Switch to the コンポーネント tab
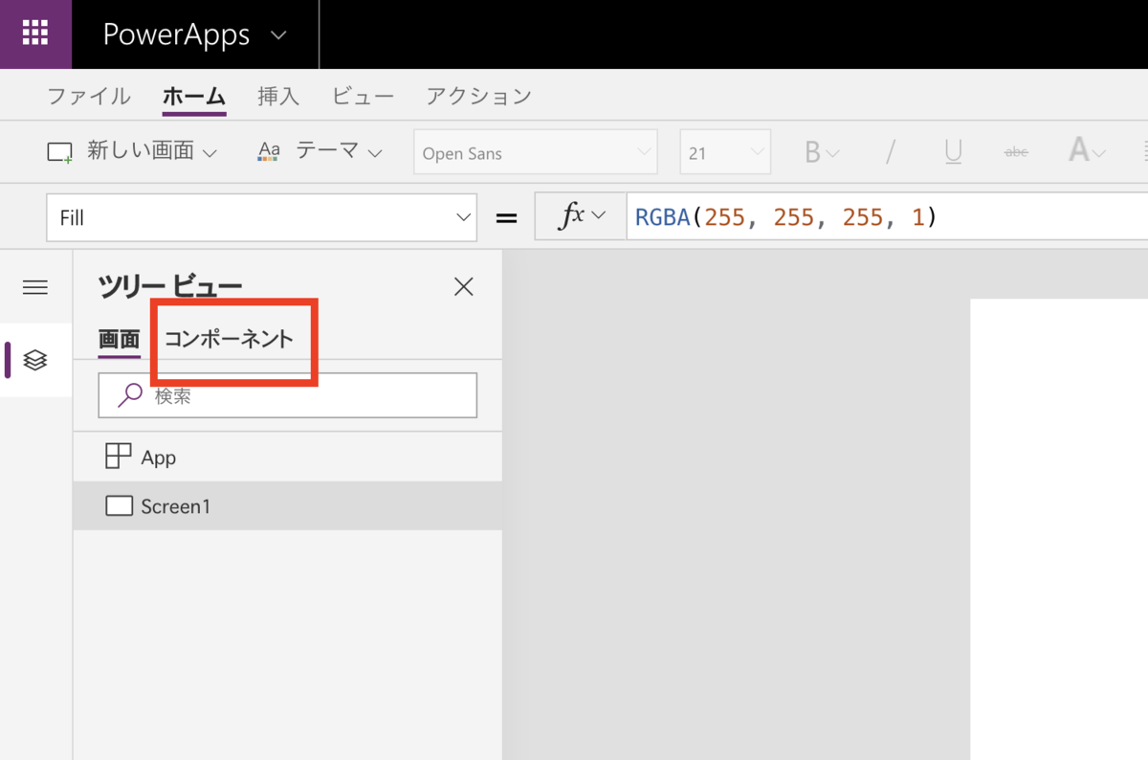Screen dimensions: 1148x760 229,339
